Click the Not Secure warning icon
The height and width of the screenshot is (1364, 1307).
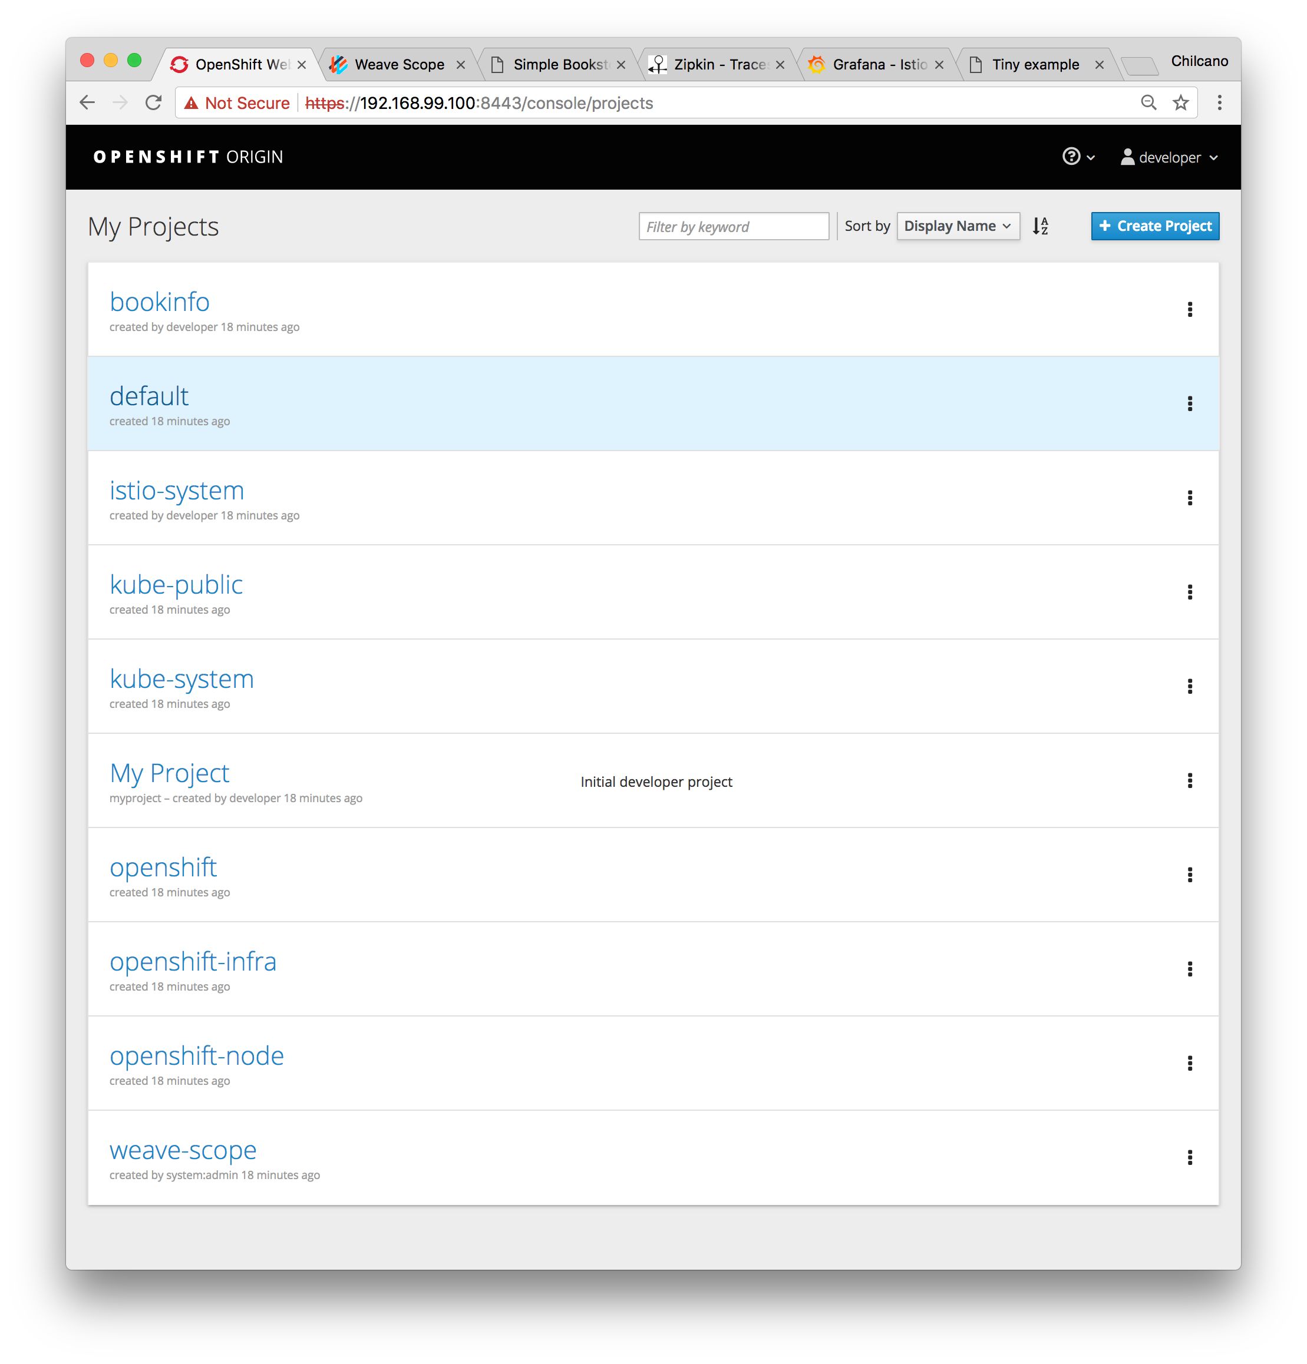click(191, 104)
